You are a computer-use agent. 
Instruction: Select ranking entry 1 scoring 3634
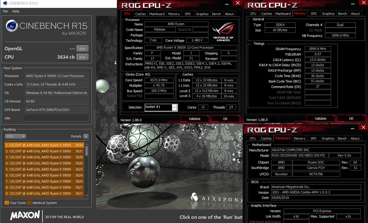(x=44, y=145)
